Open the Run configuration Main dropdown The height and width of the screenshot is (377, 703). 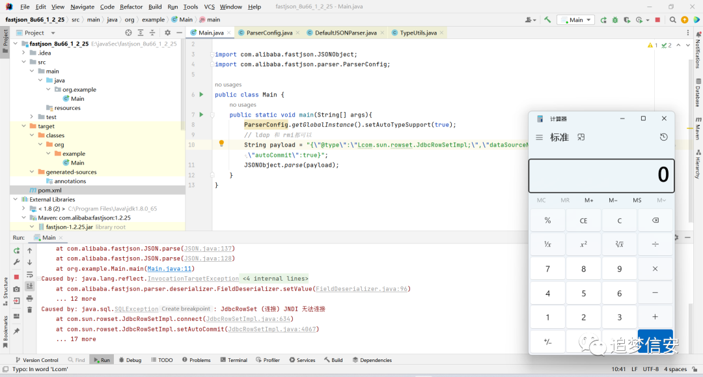point(577,20)
